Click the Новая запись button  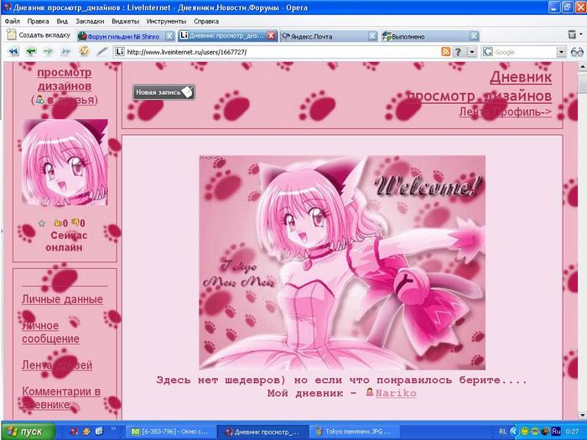pos(164,92)
